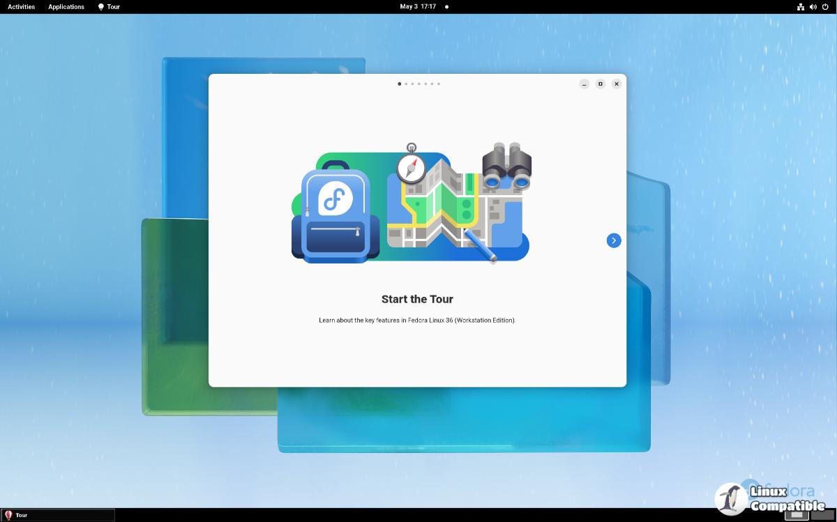Jump to the last page indicator dot
Image resolution: width=837 pixels, height=522 pixels.
[439, 84]
